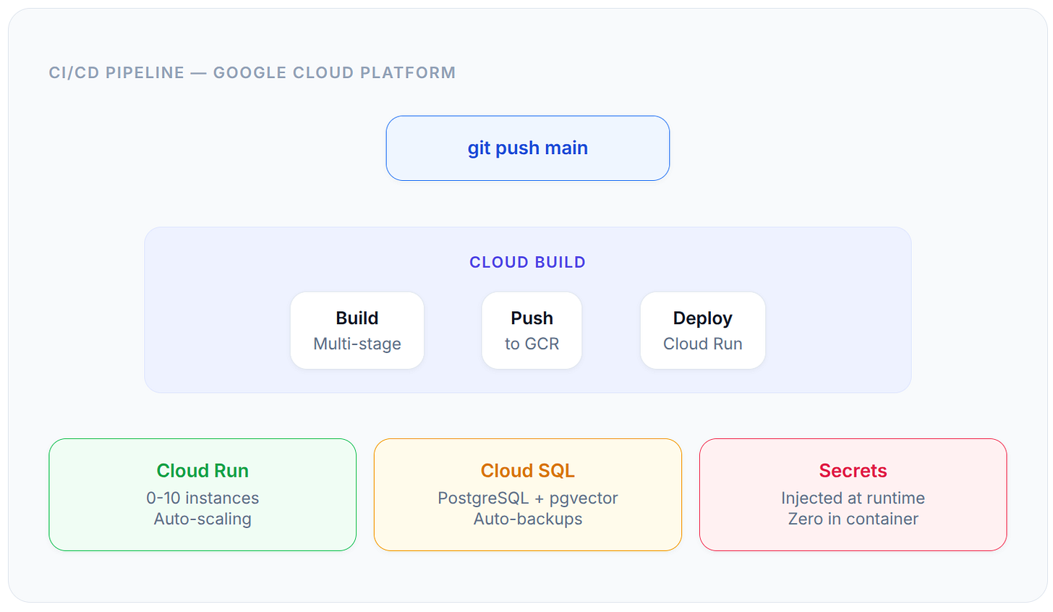Click the 'Auto-backups' text
This screenshot has height=612, width=1053.
(528, 519)
